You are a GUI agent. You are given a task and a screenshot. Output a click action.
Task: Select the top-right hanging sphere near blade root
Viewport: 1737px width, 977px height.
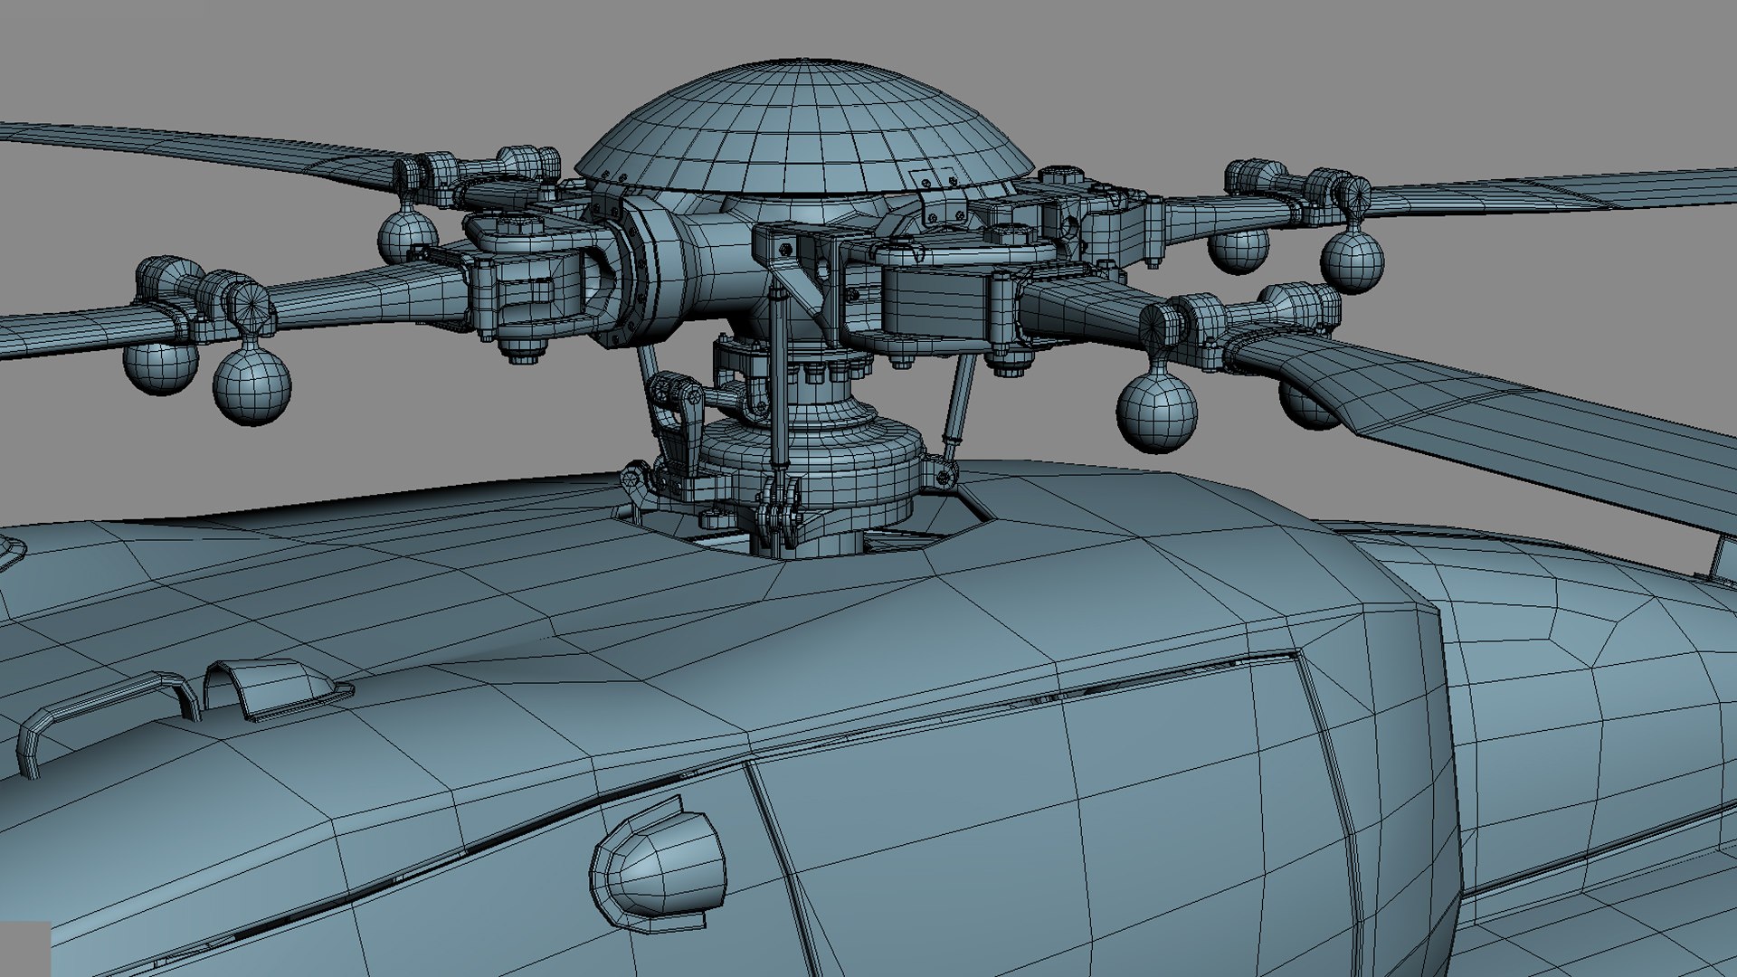1352,261
